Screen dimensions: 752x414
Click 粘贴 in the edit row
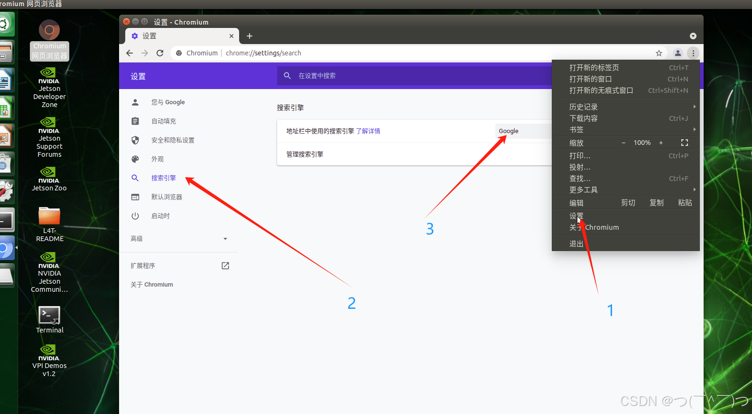pos(685,203)
